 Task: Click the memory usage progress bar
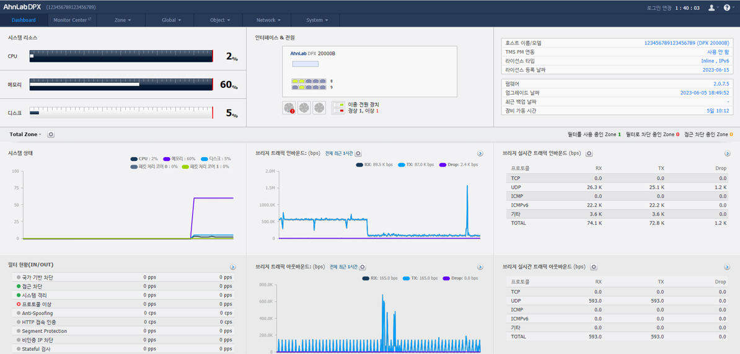tap(121, 85)
